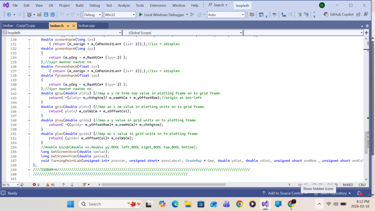Switch to the Isobar.cpp tab

click(87, 26)
